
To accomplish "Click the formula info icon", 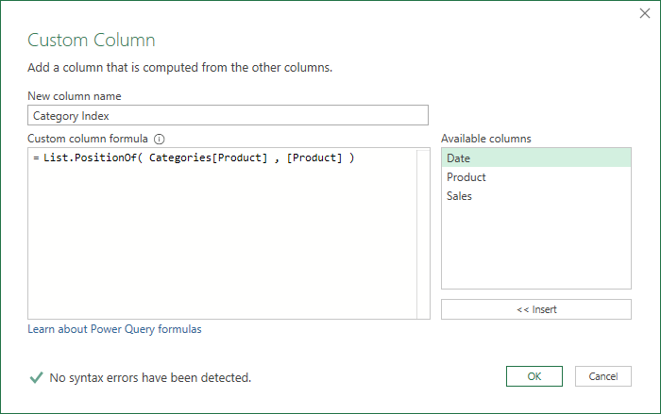I will coord(160,139).
